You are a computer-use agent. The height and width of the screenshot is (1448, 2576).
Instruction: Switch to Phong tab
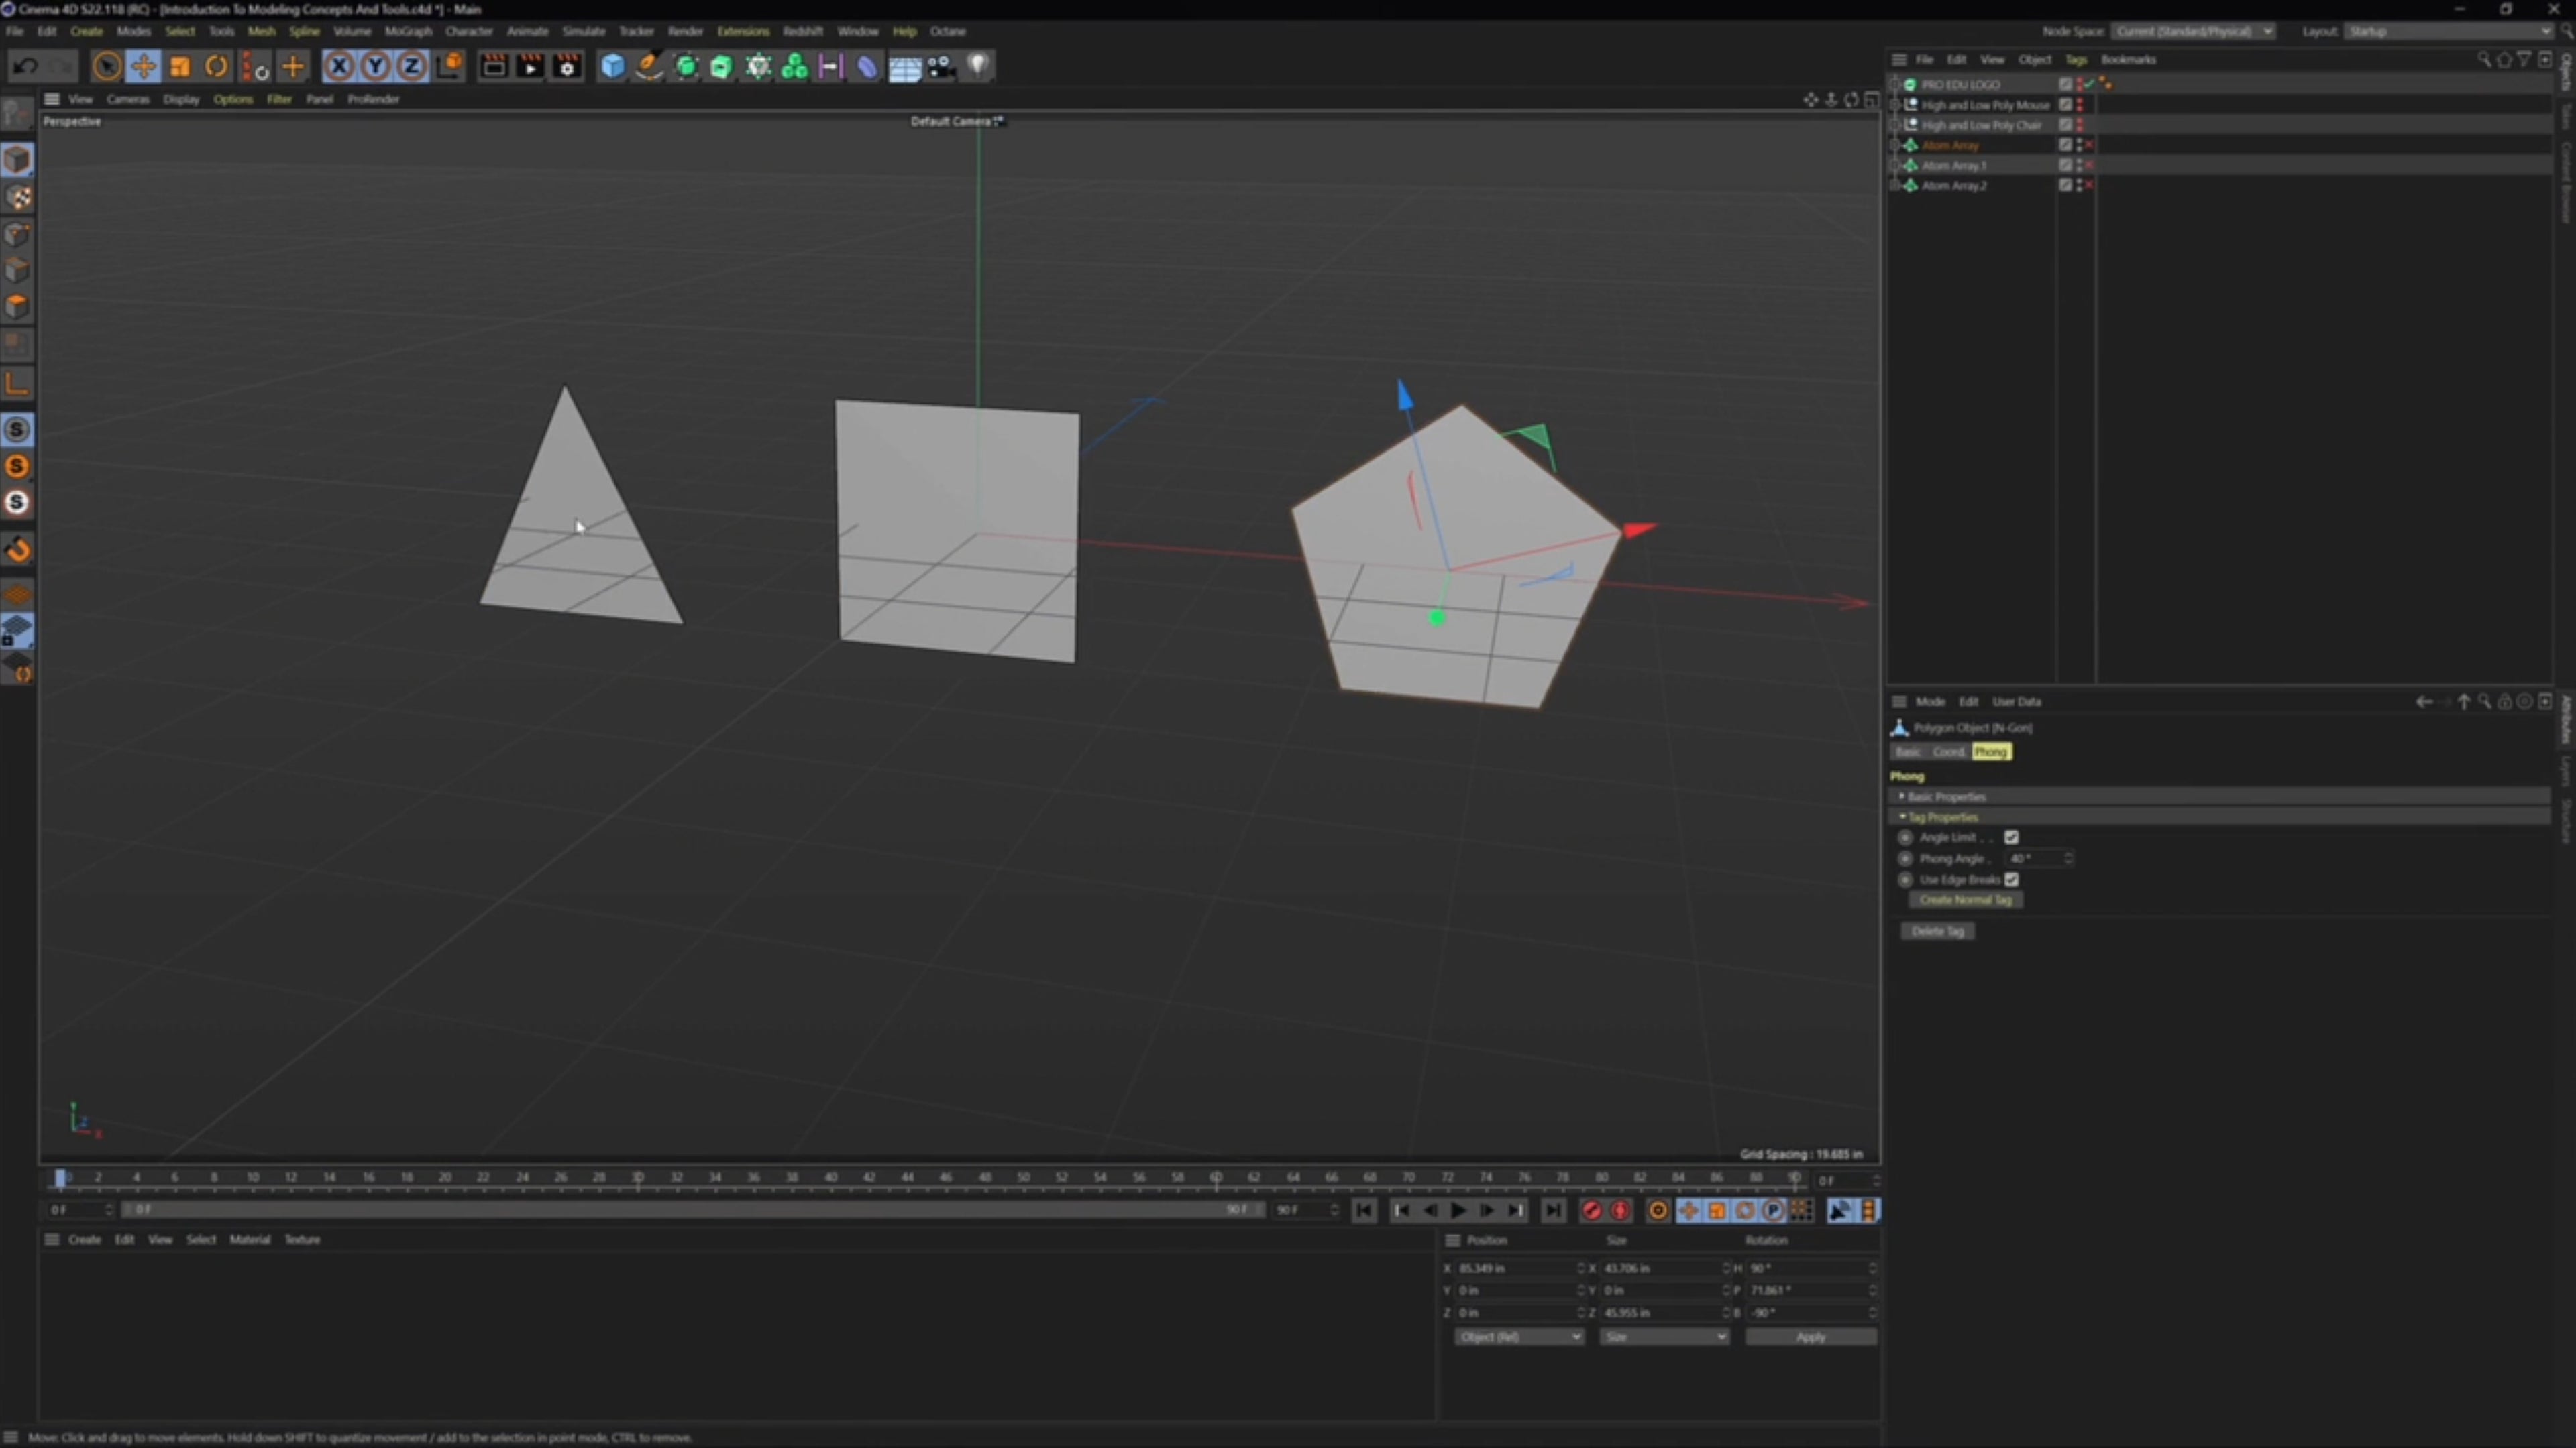point(1991,751)
